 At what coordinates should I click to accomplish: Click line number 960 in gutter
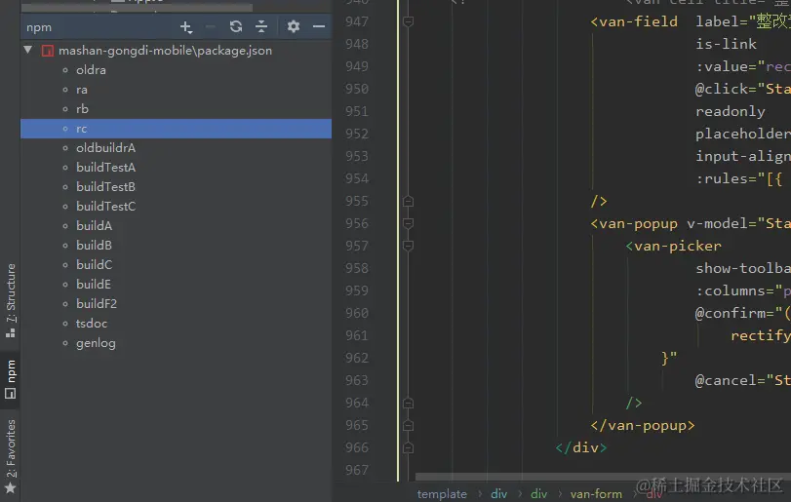357,313
